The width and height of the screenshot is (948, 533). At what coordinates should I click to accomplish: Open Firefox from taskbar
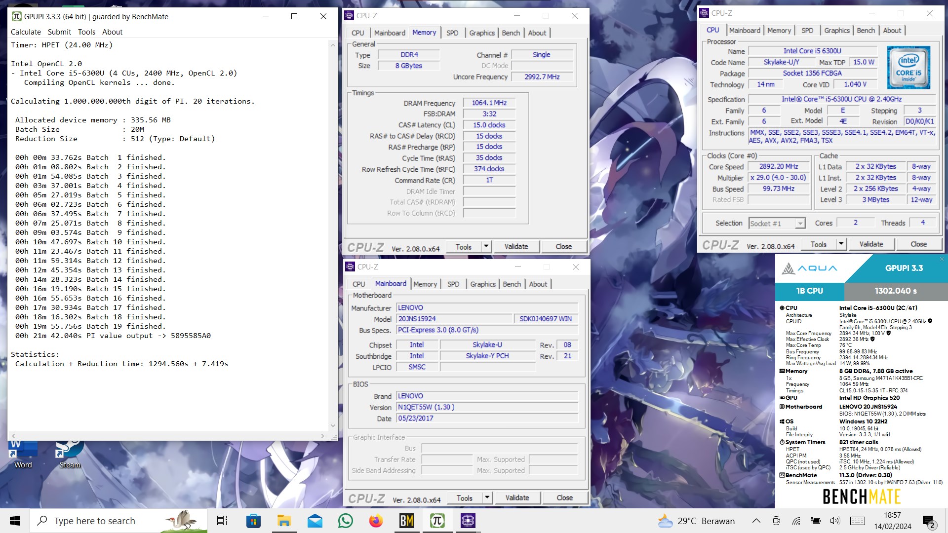pos(376,521)
